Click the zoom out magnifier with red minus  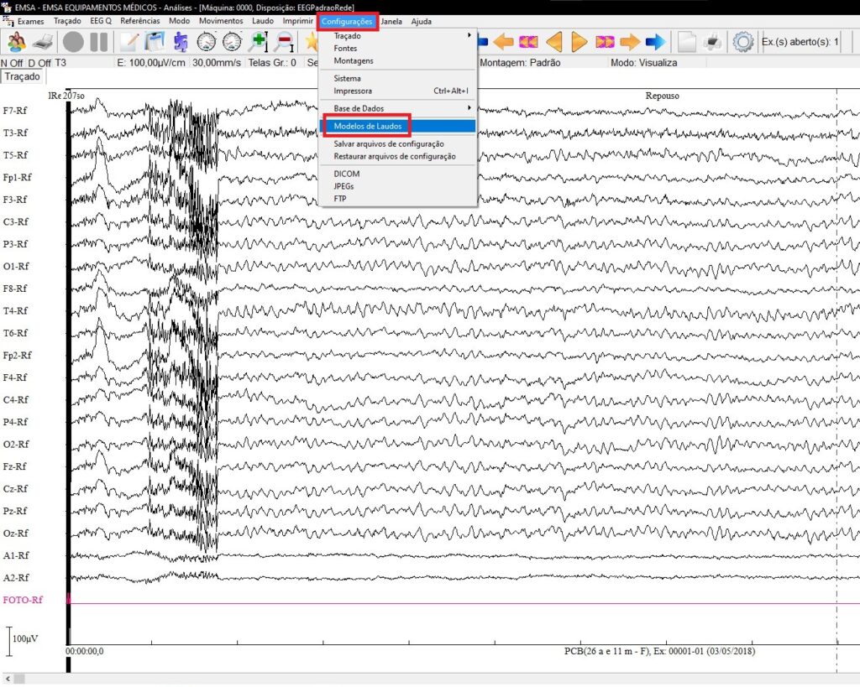tap(284, 42)
